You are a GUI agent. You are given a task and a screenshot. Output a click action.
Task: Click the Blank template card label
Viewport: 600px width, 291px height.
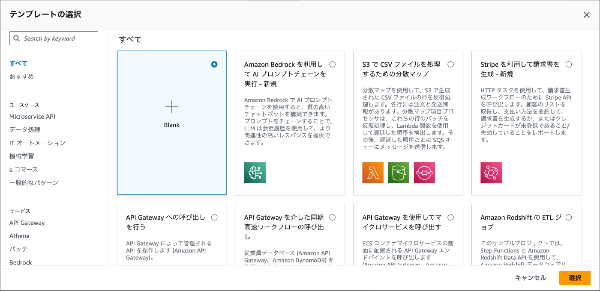[171, 125]
